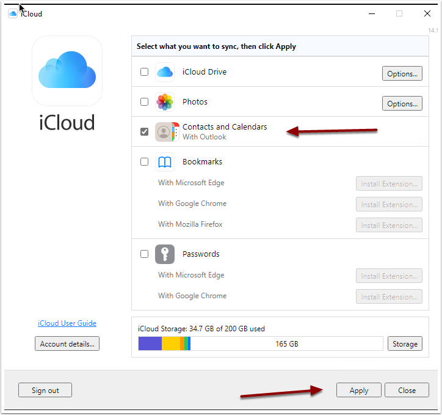The image size is (442, 415).
Task: Install Bookmarks extension for Microsoft Edge
Action: [389, 183]
